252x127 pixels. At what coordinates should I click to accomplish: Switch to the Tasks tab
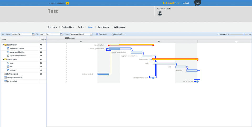(x=81, y=27)
